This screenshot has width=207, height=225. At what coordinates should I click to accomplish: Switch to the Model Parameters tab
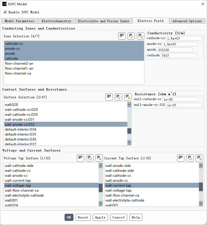(x=20, y=21)
